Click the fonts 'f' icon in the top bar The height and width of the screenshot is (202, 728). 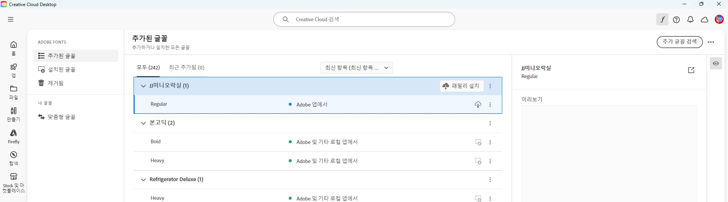click(x=662, y=19)
